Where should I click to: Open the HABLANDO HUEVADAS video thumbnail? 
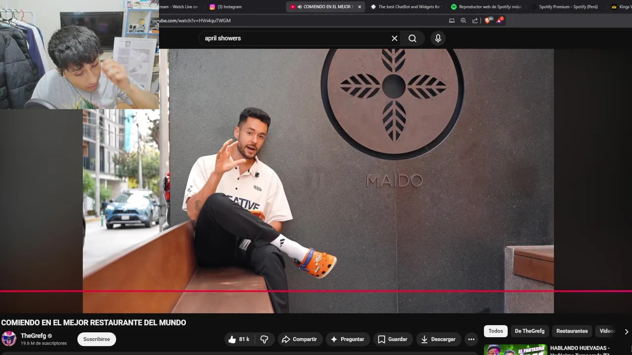click(515, 350)
